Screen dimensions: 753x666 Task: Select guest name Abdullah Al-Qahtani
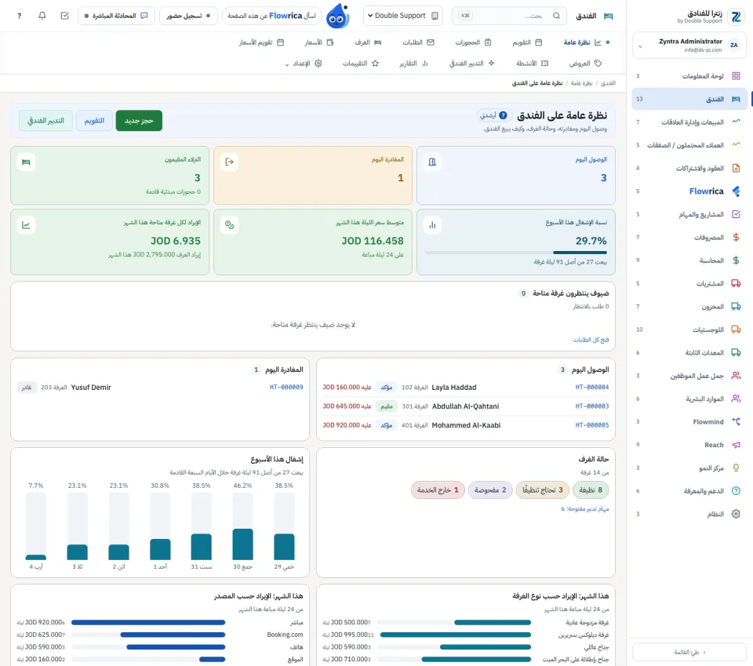pyautogui.click(x=465, y=406)
